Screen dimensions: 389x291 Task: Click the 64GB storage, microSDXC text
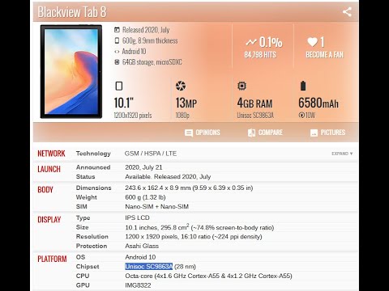pos(152,62)
